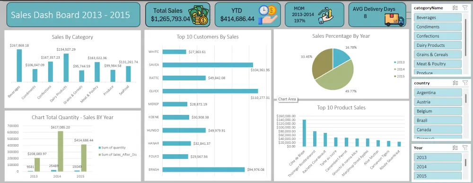
Task: Click the $414,686.44 YTD card value
Action: (237, 19)
